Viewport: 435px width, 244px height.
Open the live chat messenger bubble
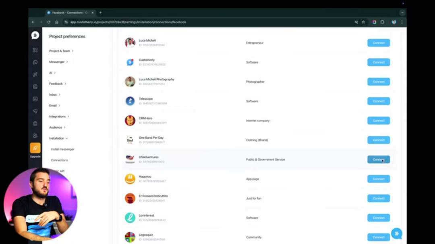[x=396, y=234]
